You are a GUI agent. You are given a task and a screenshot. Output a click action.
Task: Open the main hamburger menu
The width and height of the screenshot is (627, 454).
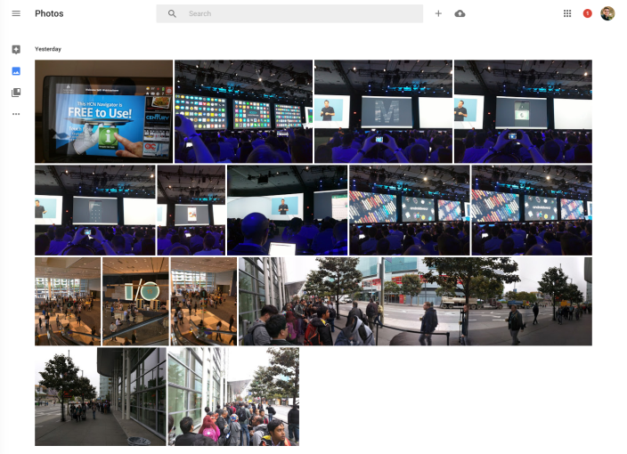(x=16, y=13)
